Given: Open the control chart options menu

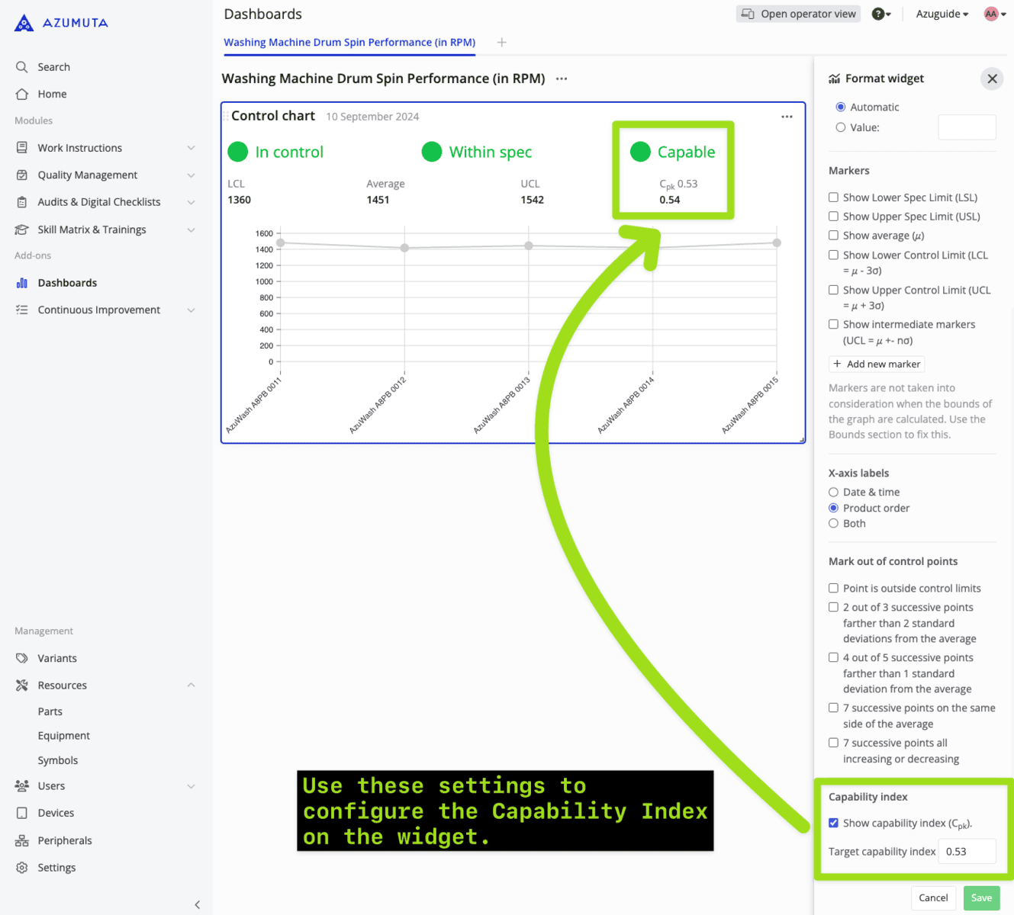Looking at the screenshot, I should (x=787, y=116).
